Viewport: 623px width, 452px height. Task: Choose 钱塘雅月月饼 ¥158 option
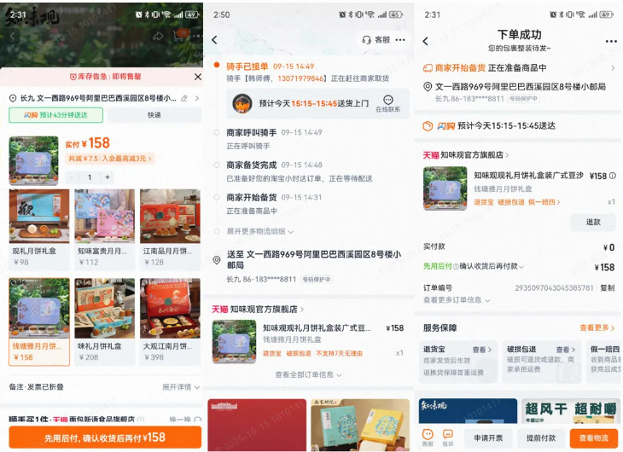point(39,322)
